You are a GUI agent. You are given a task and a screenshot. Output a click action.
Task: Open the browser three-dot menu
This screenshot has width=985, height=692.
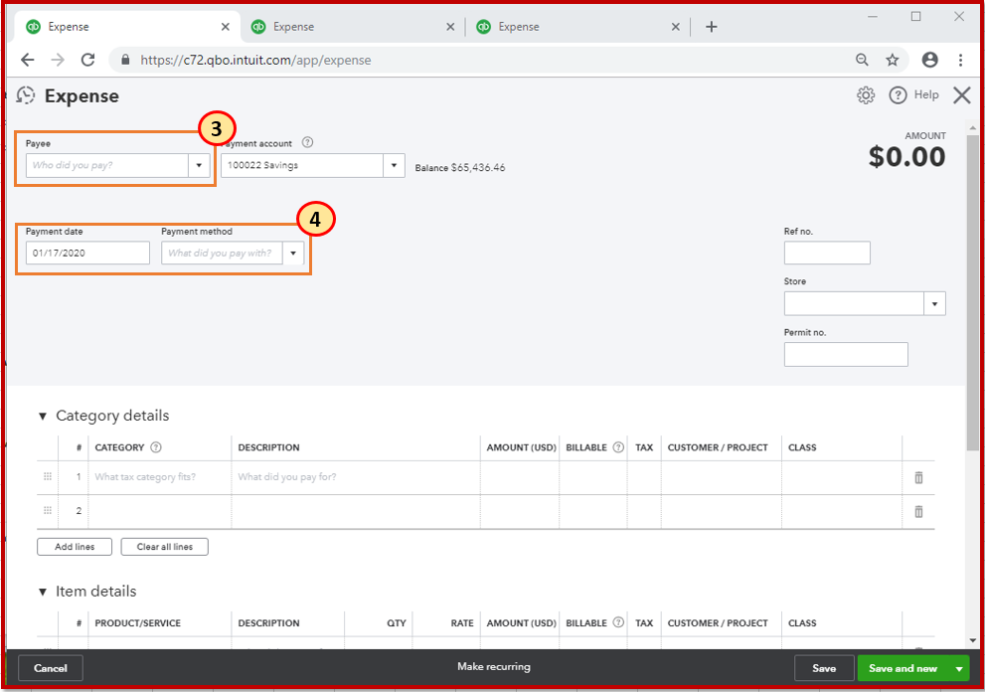pyautogui.click(x=960, y=60)
